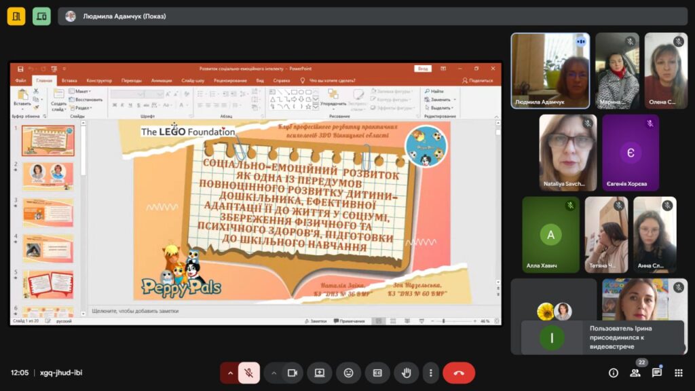Image resolution: width=695 pixels, height=391 pixels.
Task: Click the yellow door icon at top left
Action: 16,16
